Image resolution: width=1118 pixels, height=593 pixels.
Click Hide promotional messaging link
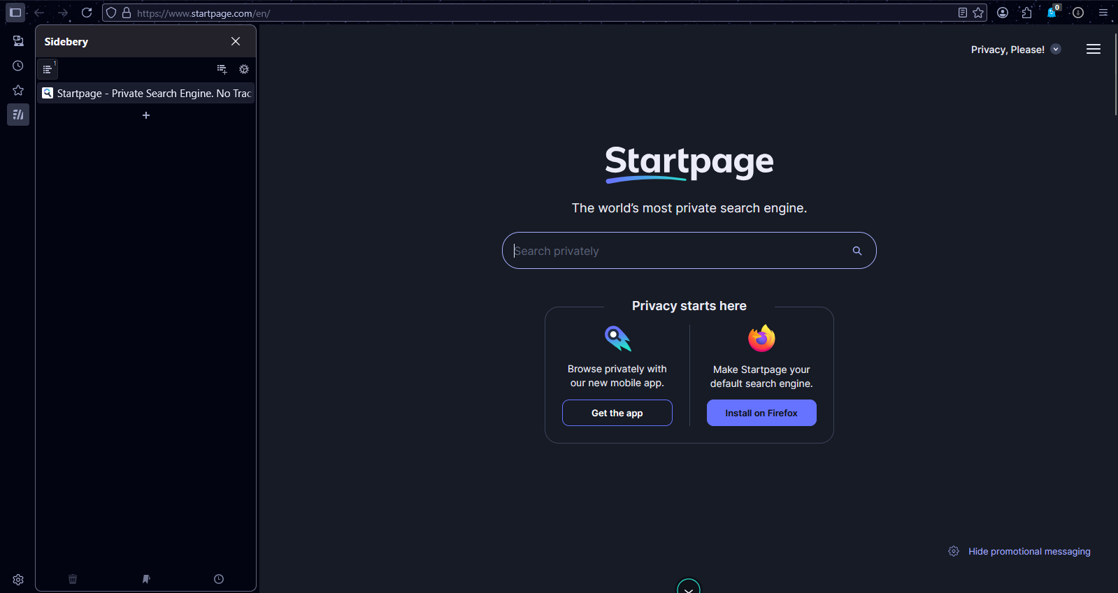(1029, 552)
